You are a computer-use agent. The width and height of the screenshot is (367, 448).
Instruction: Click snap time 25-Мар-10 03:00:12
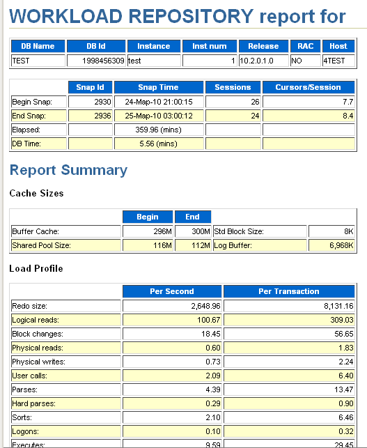[159, 116]
